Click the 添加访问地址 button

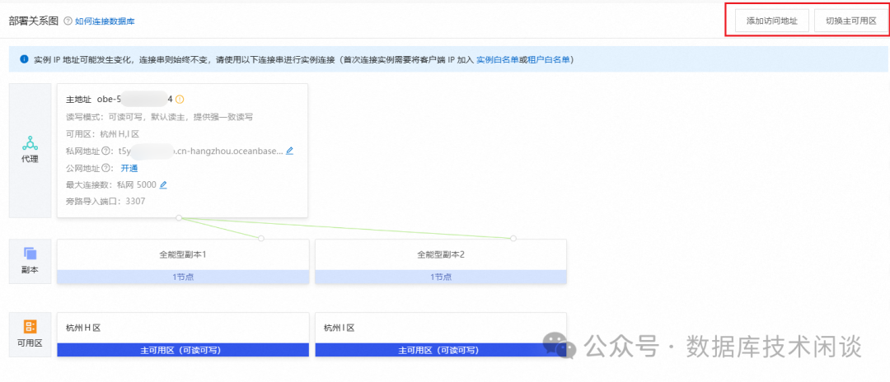point(771,21)
